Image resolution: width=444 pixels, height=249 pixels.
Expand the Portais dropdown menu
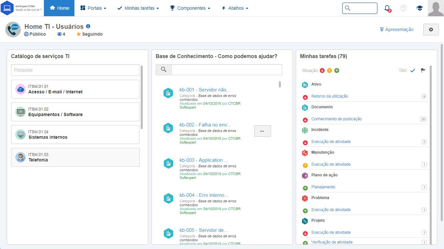click(93, 8)
